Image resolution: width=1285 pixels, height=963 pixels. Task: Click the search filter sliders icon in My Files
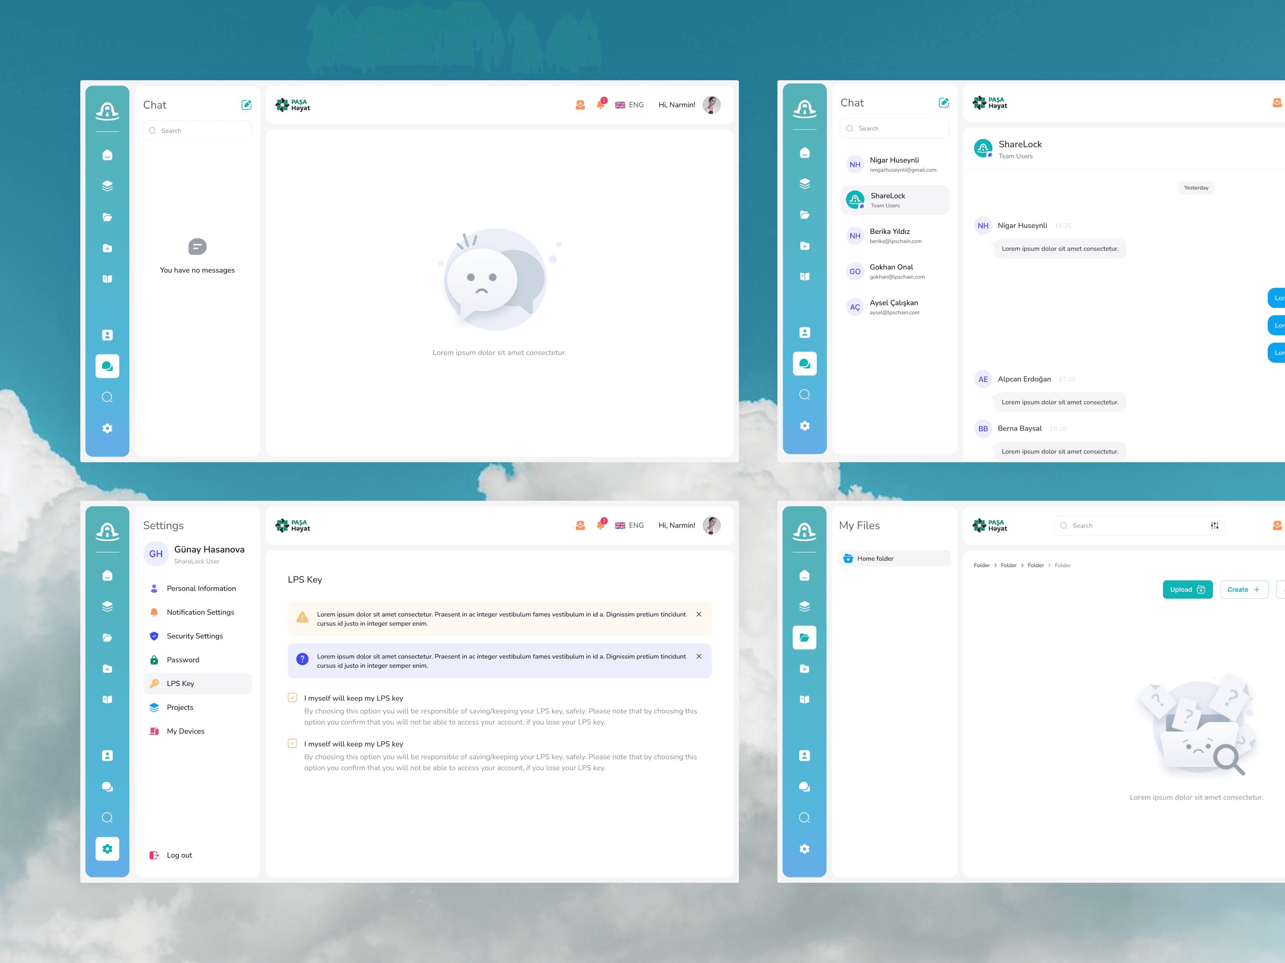pyautogui.click(x=1214, y=525)
